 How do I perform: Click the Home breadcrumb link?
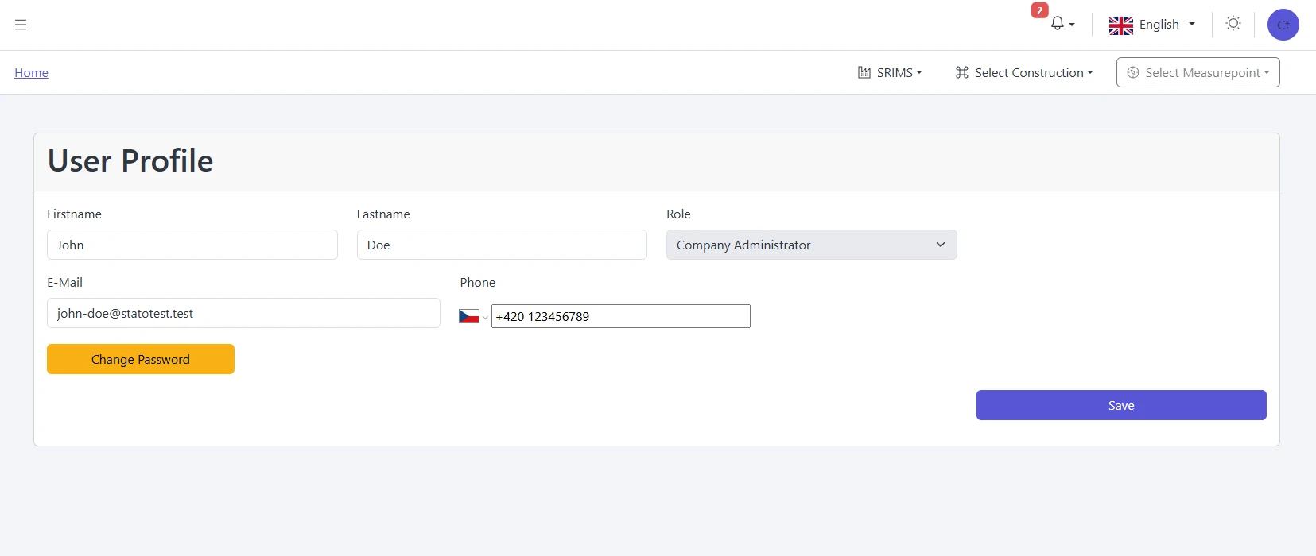[31, 72]
